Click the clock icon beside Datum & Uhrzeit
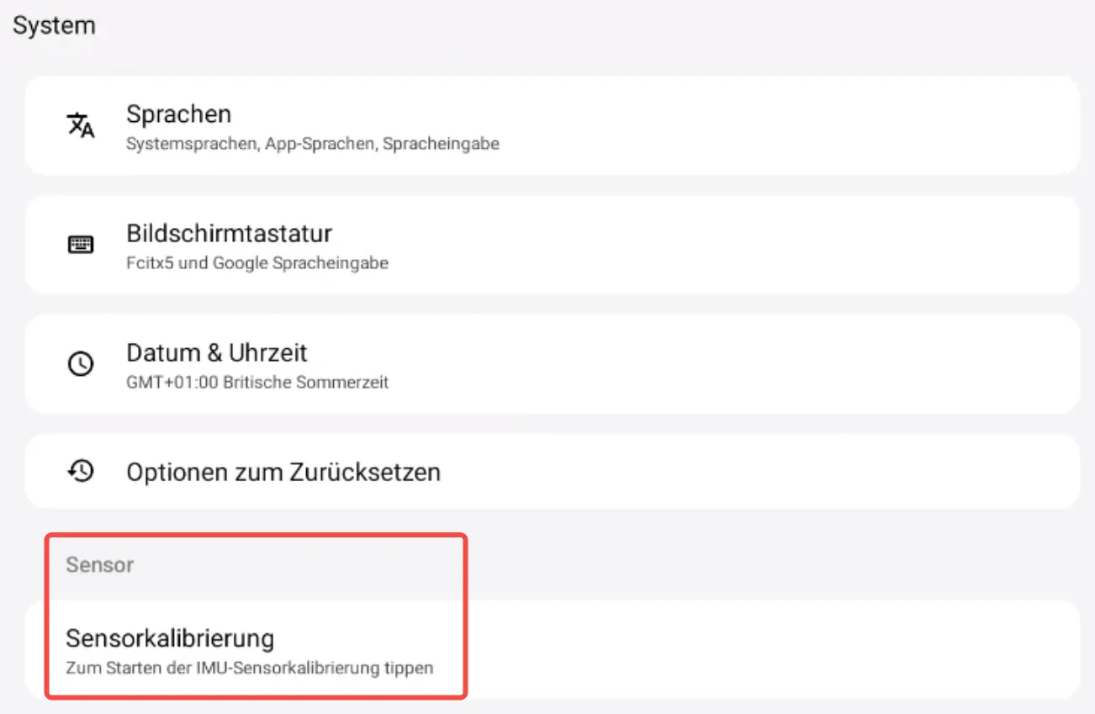 click(81, 364)
